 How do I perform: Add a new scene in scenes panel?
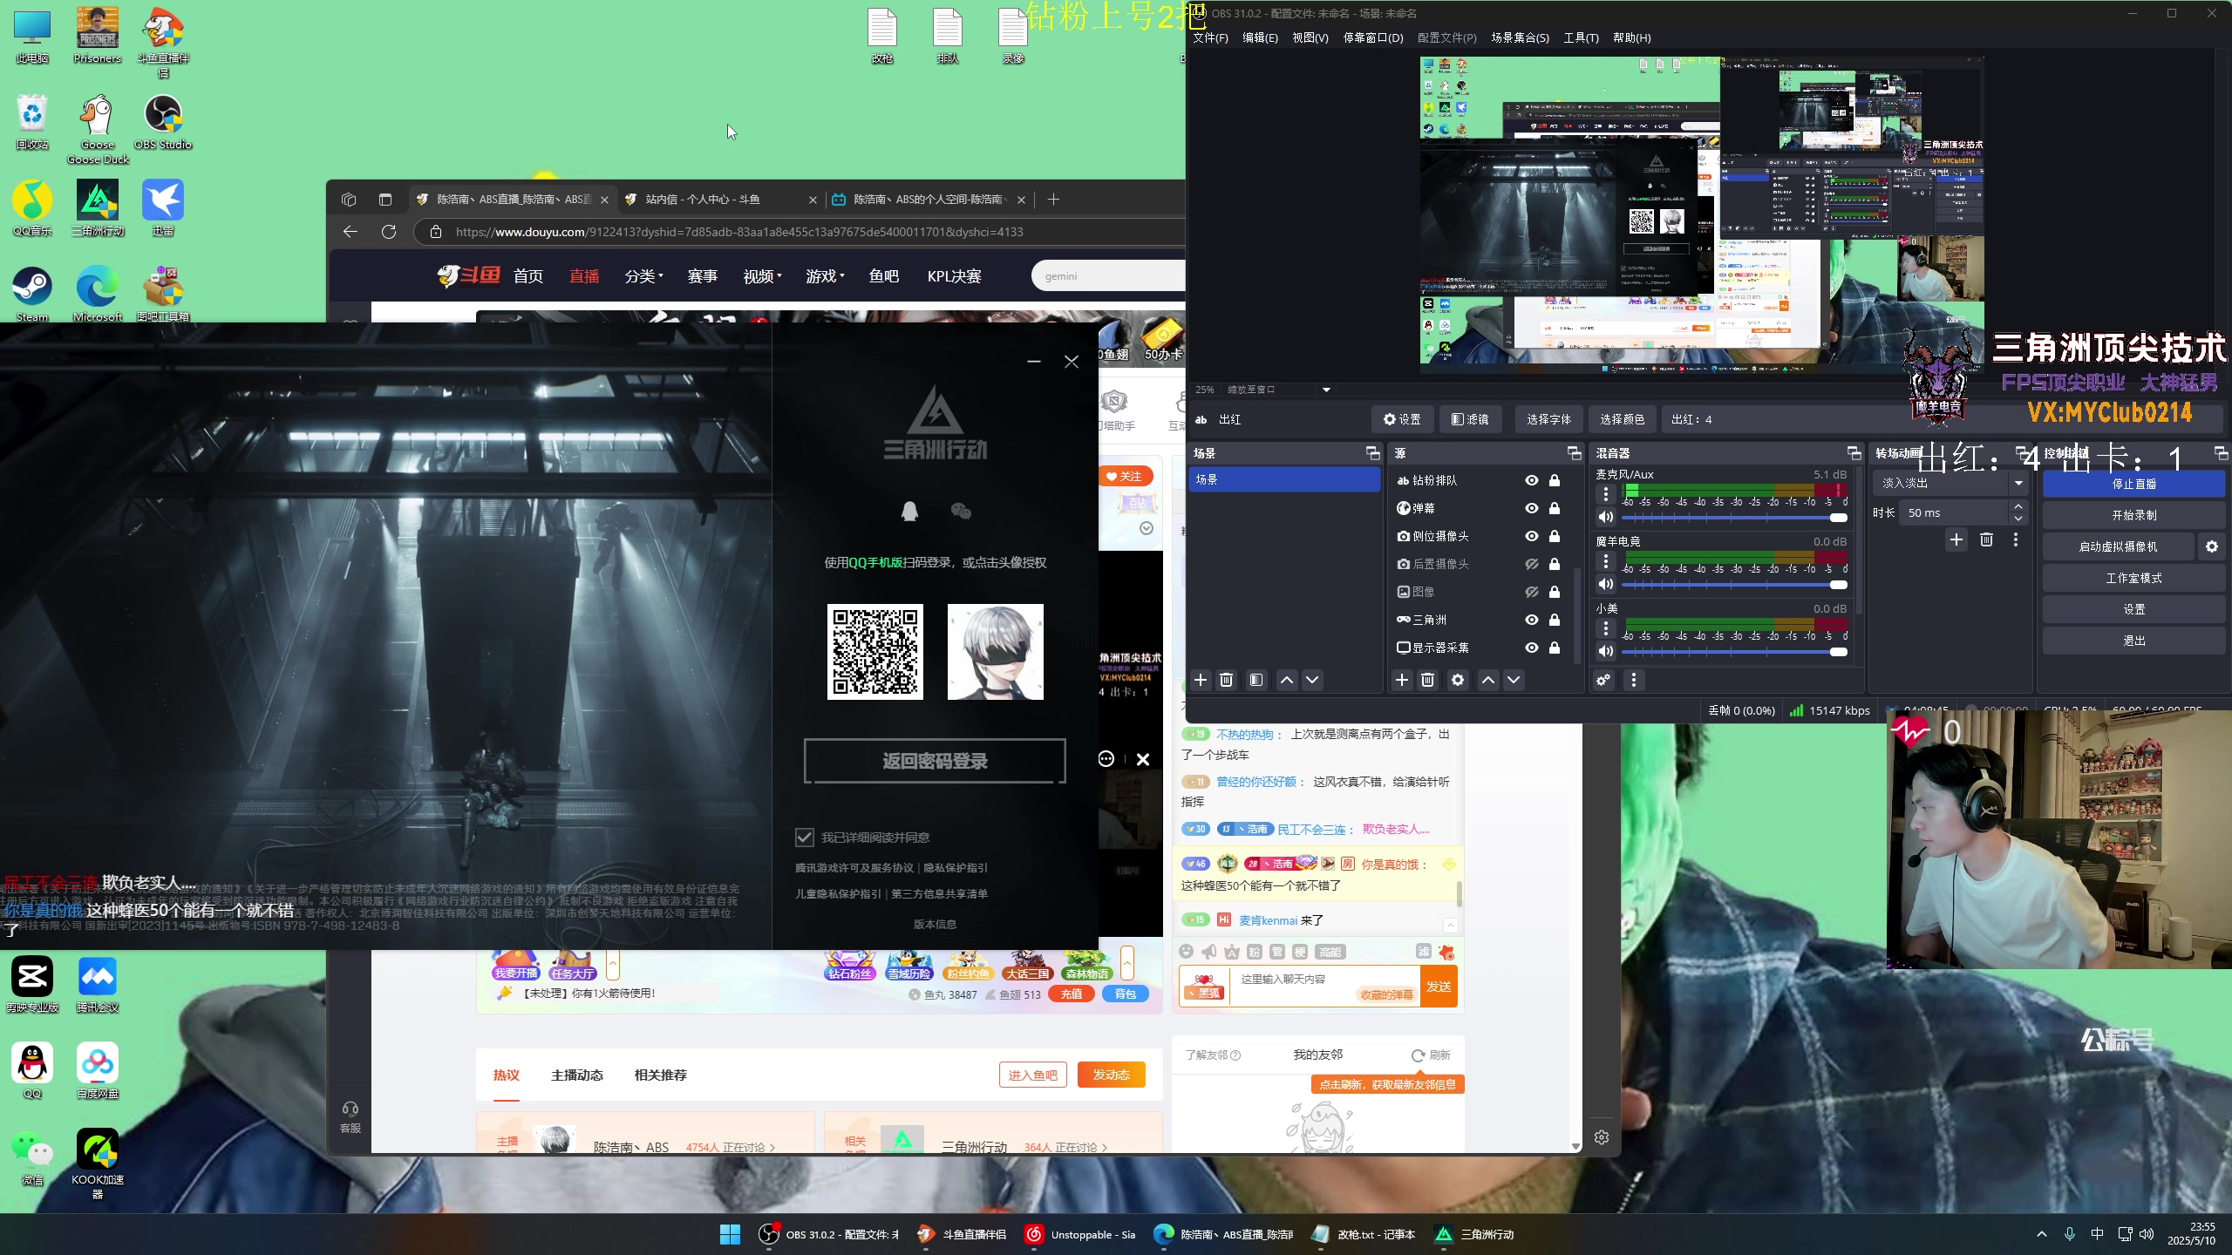[1201, 680]
